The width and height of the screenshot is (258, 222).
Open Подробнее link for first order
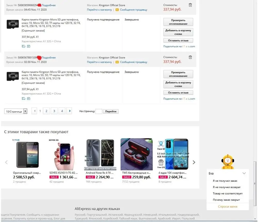(49, 5)
